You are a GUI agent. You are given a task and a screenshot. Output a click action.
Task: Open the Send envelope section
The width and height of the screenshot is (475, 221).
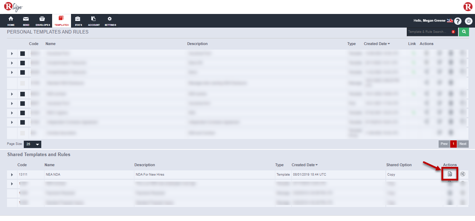(x=26, y=21)
